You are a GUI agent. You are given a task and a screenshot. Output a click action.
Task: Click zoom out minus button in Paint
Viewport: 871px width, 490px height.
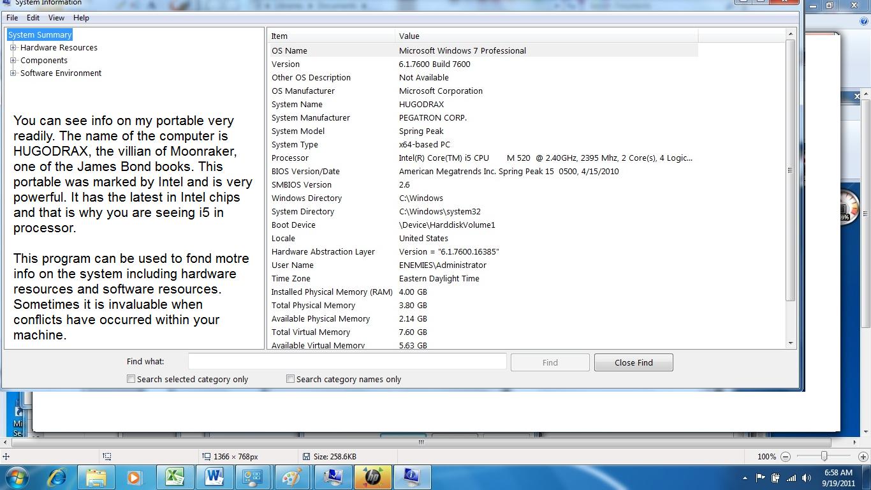tap(786, 456)
